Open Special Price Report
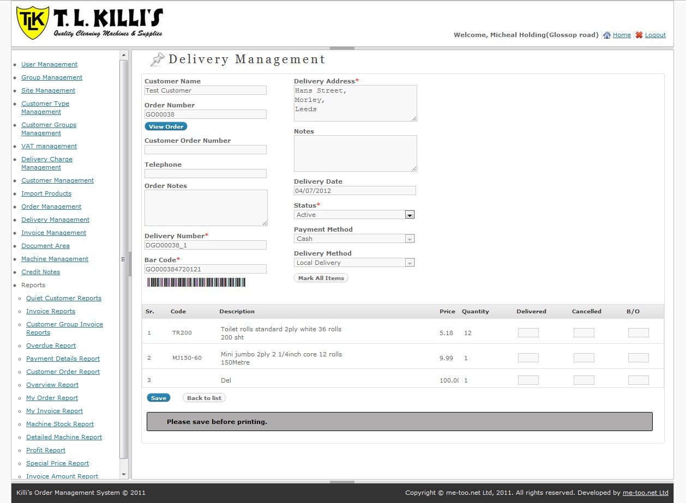 tap(57, 463)
